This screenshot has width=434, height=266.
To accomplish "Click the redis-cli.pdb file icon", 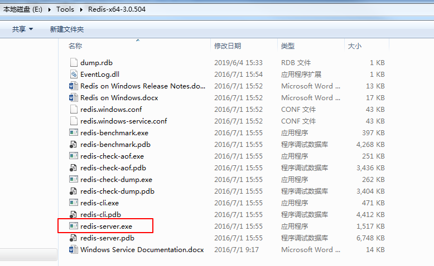I will click(73, 214).
